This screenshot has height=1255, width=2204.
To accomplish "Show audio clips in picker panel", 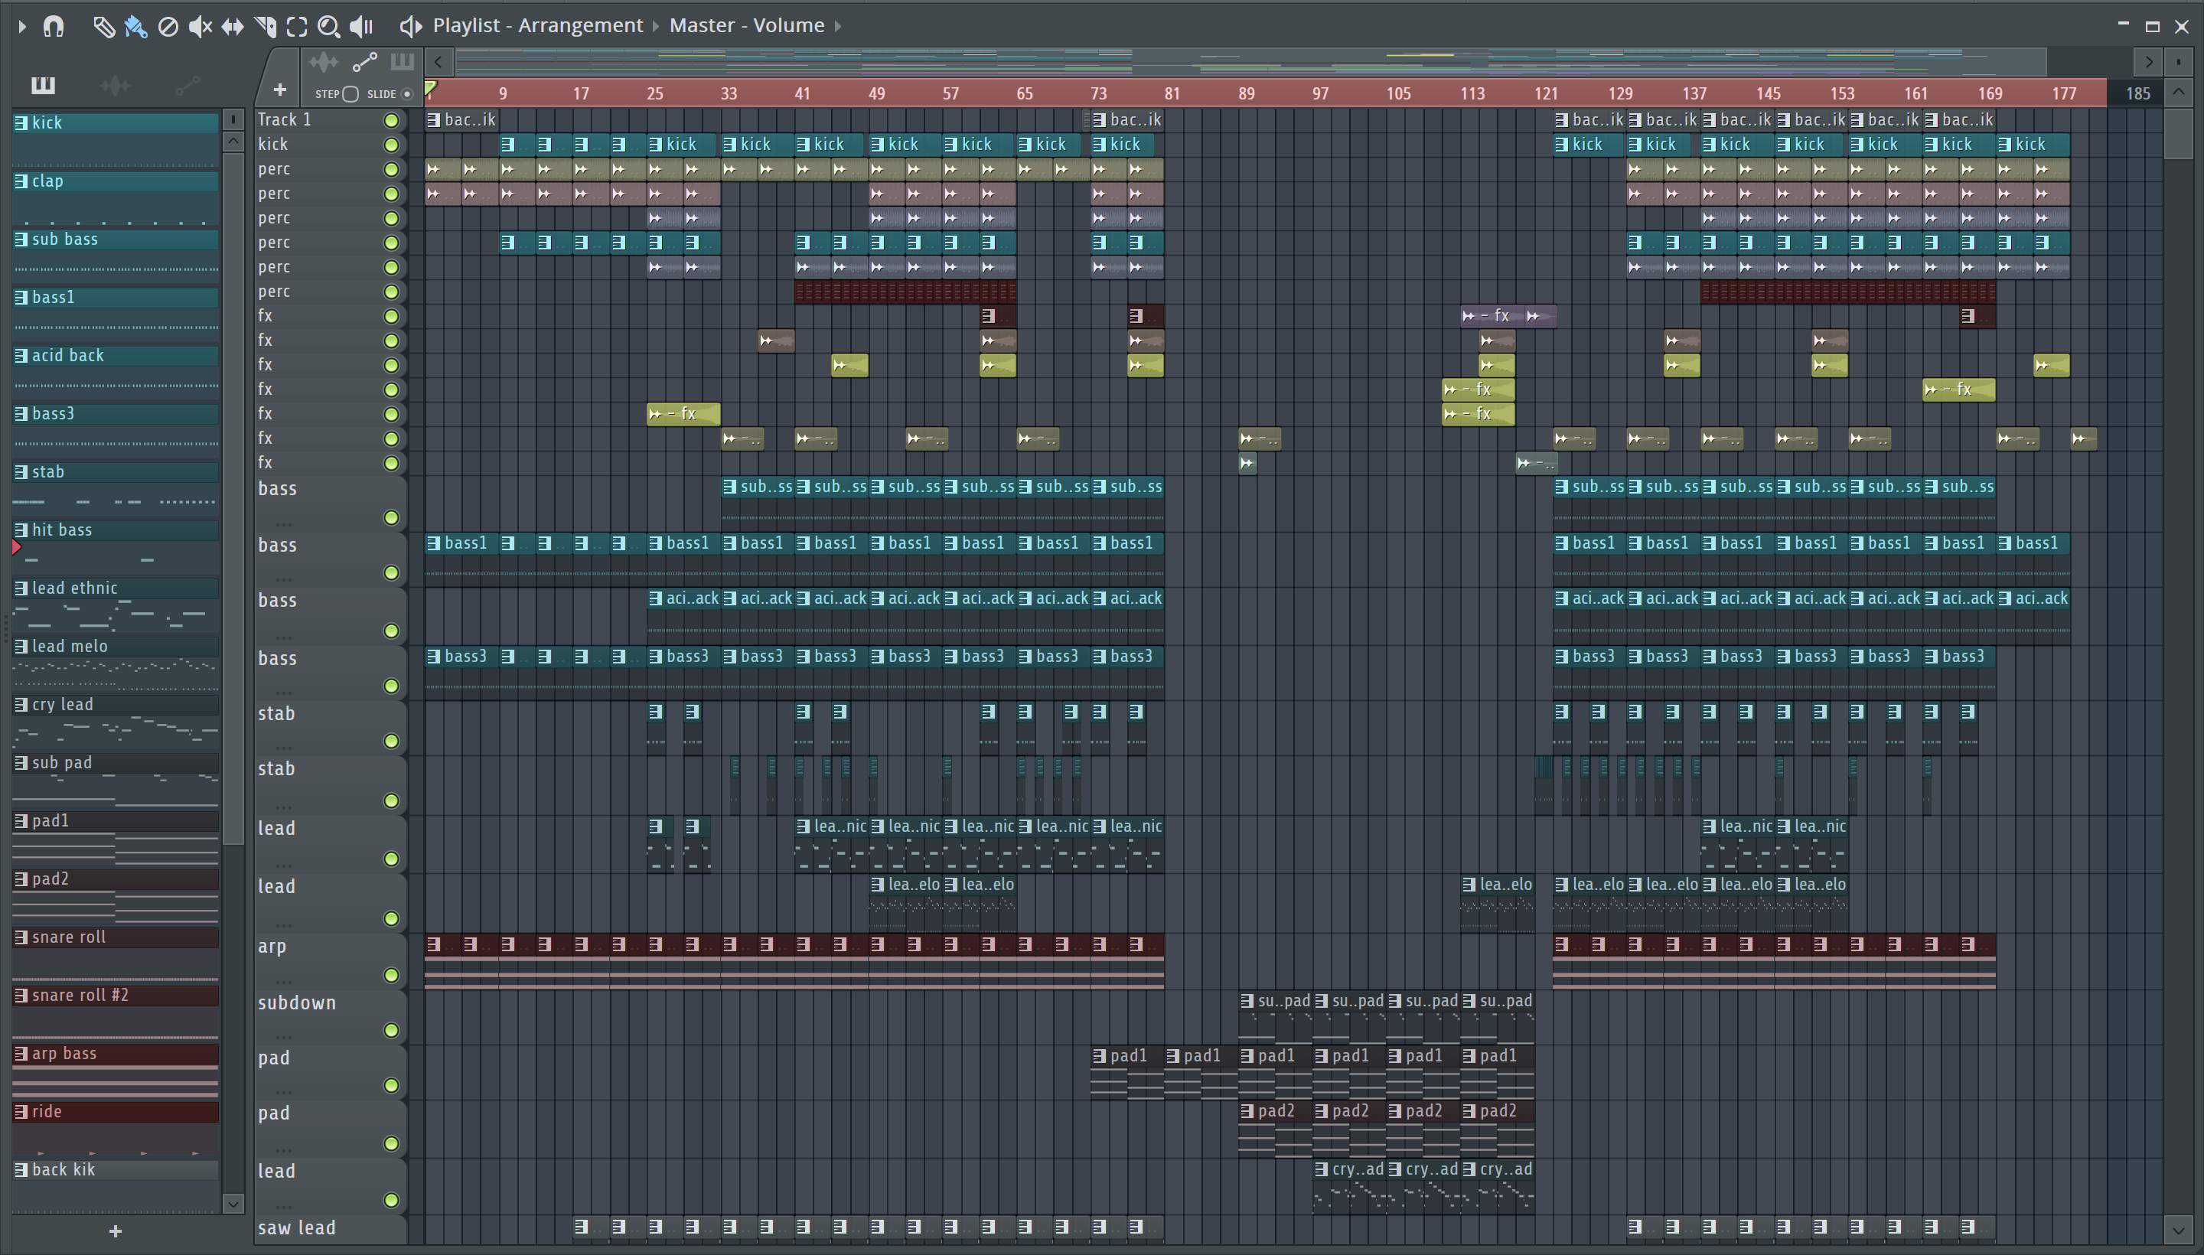I will (x=115, y=84).
